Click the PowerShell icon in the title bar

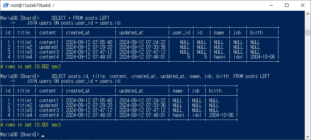[x=6, y=5]
